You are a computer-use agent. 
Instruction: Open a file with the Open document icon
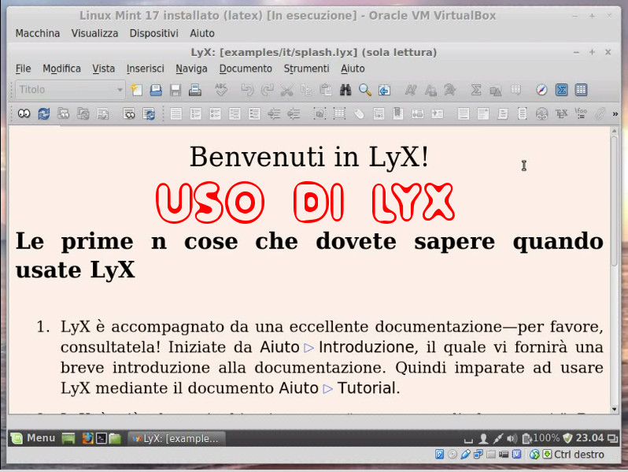(x=156, y=90)
